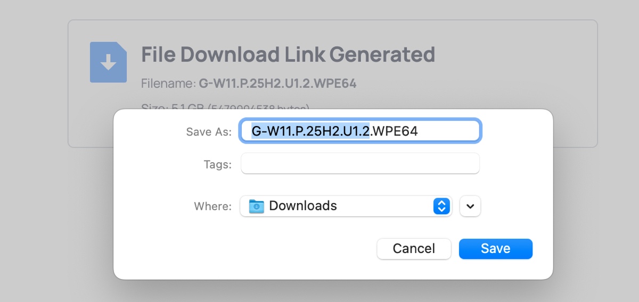Click the File Download Link Generated heading
This screenshot has width=639, height=302.
(288, 54)
